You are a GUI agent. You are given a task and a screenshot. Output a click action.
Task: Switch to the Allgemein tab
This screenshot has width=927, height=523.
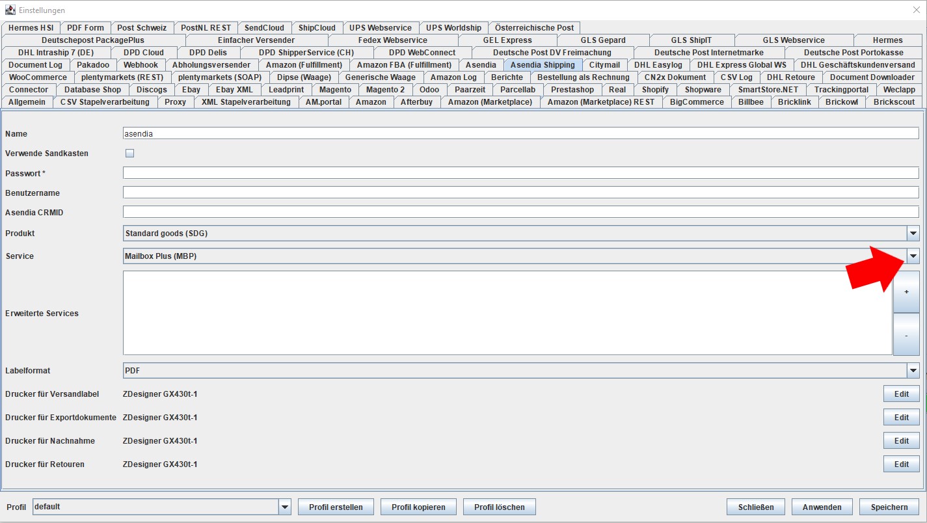coord(27,102)
